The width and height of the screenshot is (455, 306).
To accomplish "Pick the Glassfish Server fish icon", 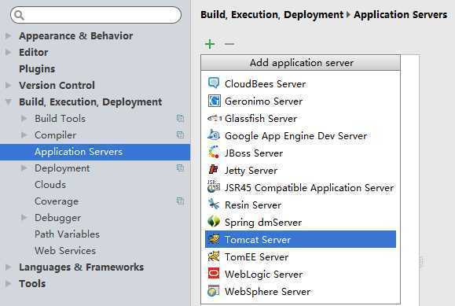I will 215,118.
